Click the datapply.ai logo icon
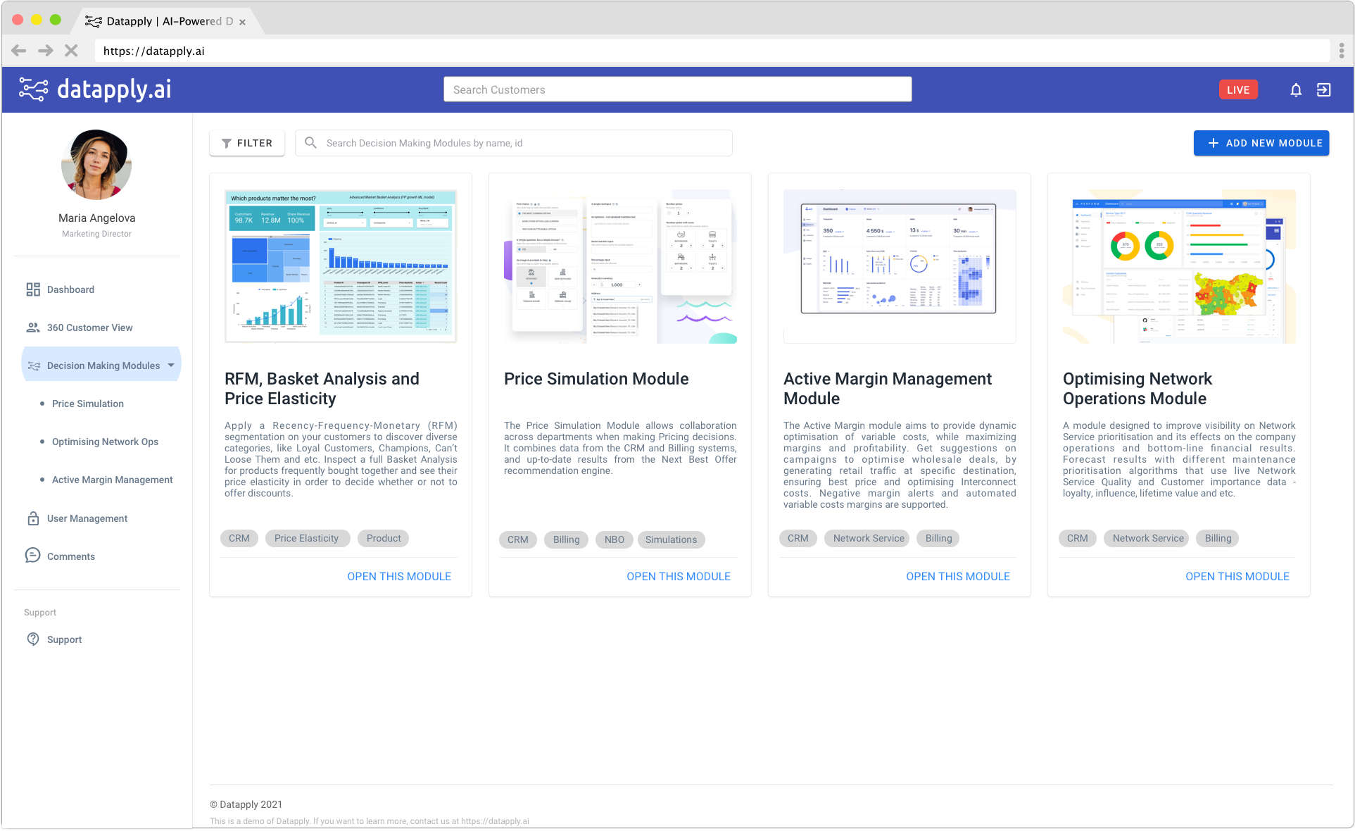The width and height of the screenshot is (1355, 831). click(x=33, y=89)
